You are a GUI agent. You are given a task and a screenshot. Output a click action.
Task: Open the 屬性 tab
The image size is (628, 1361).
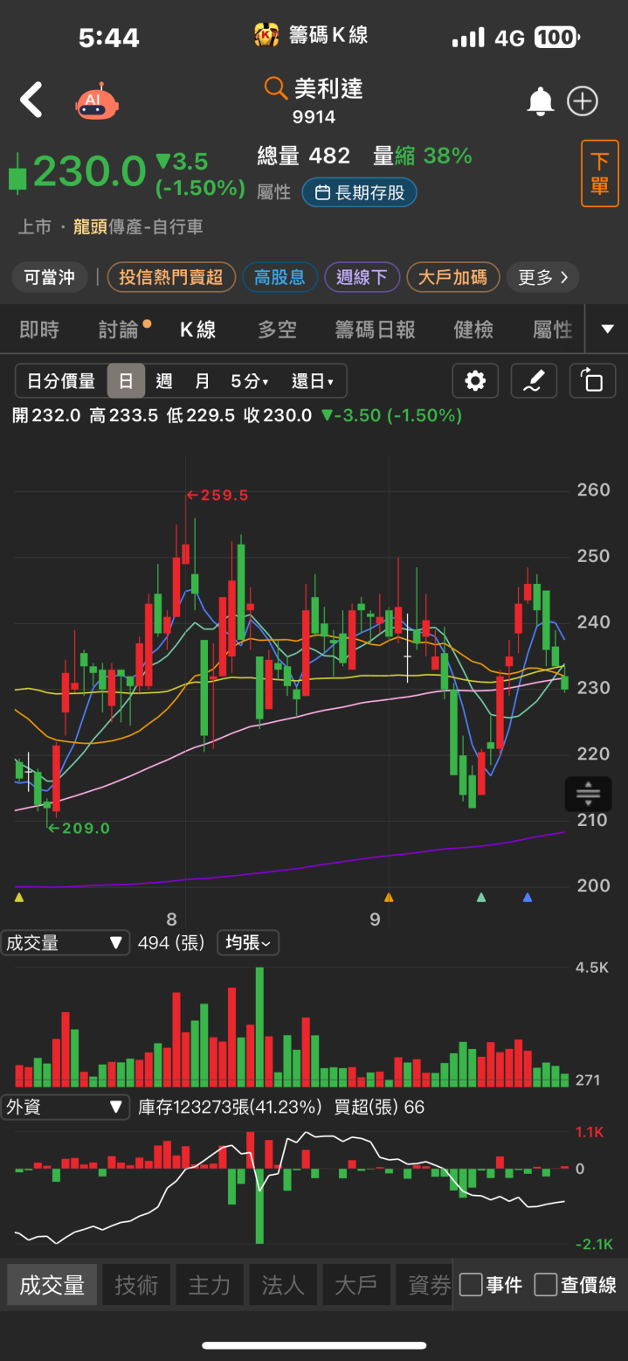coord(553,330)
